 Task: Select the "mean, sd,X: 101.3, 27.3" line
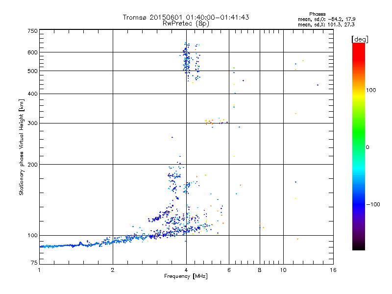pyautogui.click(x=326, y=24)
